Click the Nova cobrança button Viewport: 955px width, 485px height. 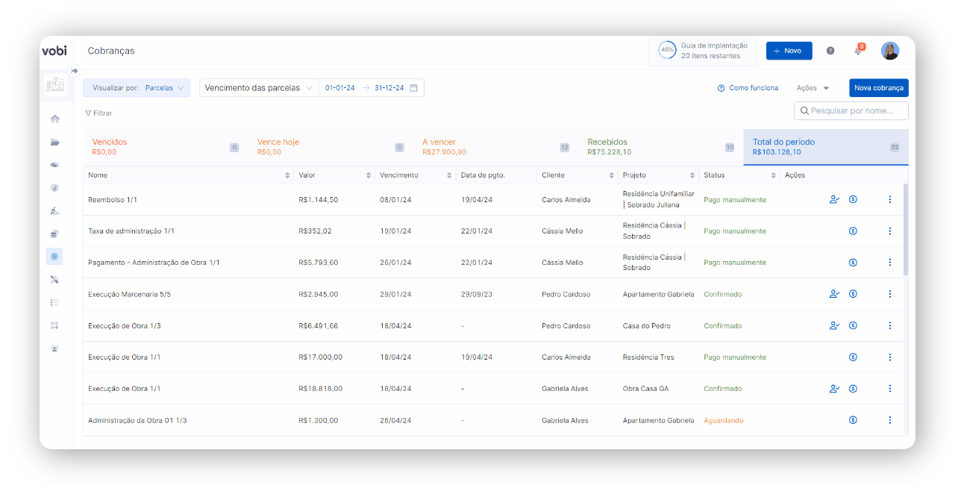coord(879,88)
